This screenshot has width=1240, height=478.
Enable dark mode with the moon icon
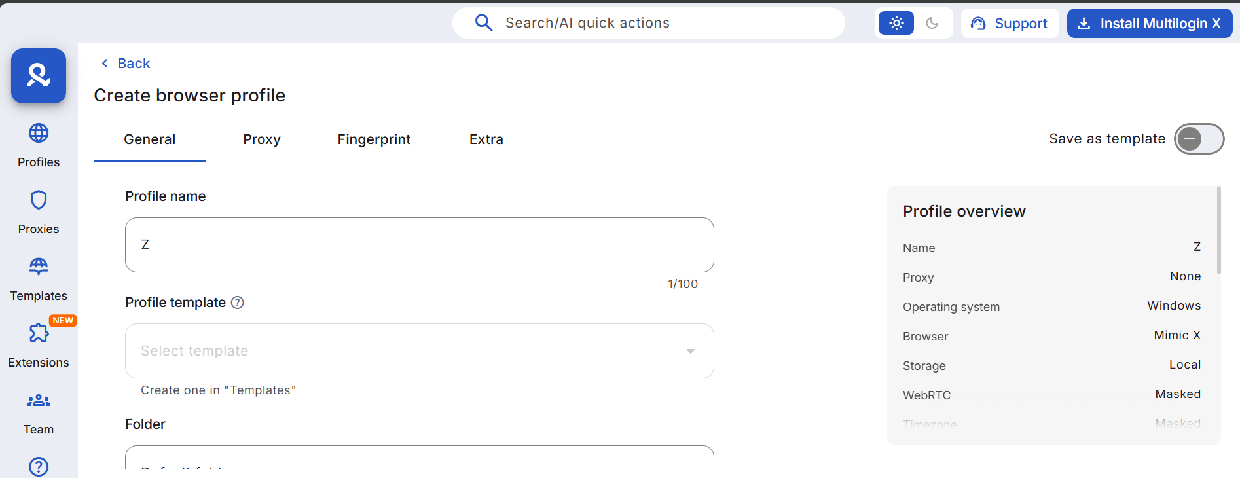(x=932, y=23)
